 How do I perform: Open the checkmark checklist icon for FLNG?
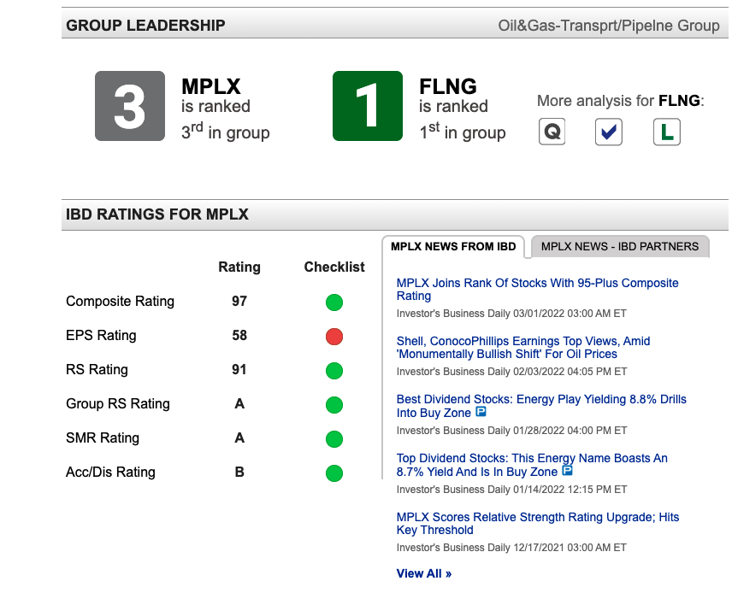coord(608,132)
